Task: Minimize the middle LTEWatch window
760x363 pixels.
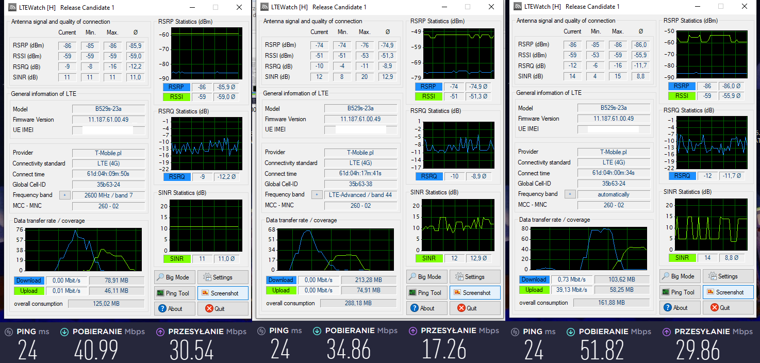Action: point(444,7)
